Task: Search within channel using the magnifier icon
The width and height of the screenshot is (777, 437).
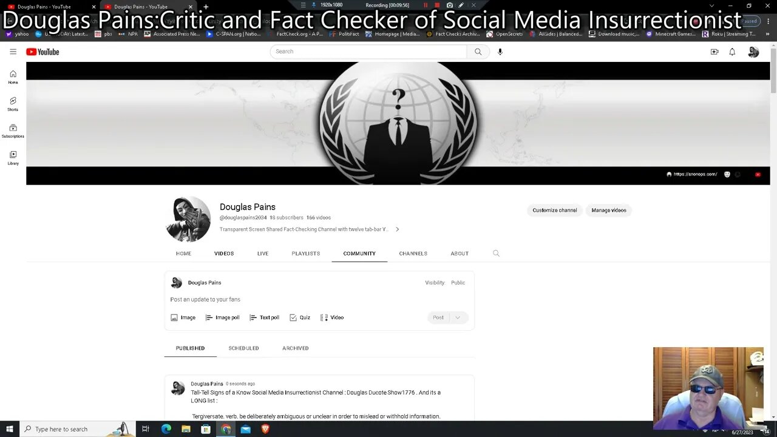Action: pos(496,253)
